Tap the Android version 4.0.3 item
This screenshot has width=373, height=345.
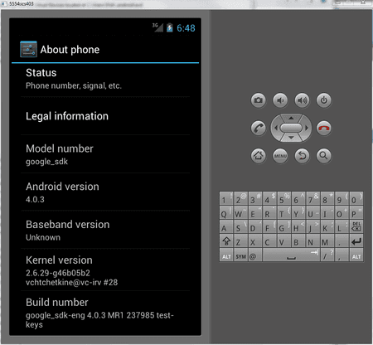(x=105, y=192)
